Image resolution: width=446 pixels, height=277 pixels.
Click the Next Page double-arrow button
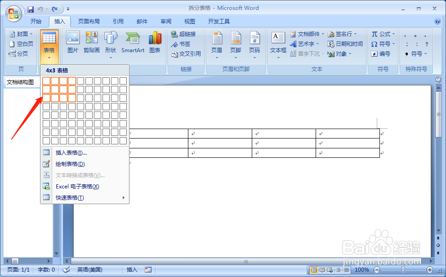tap(438, 253)
